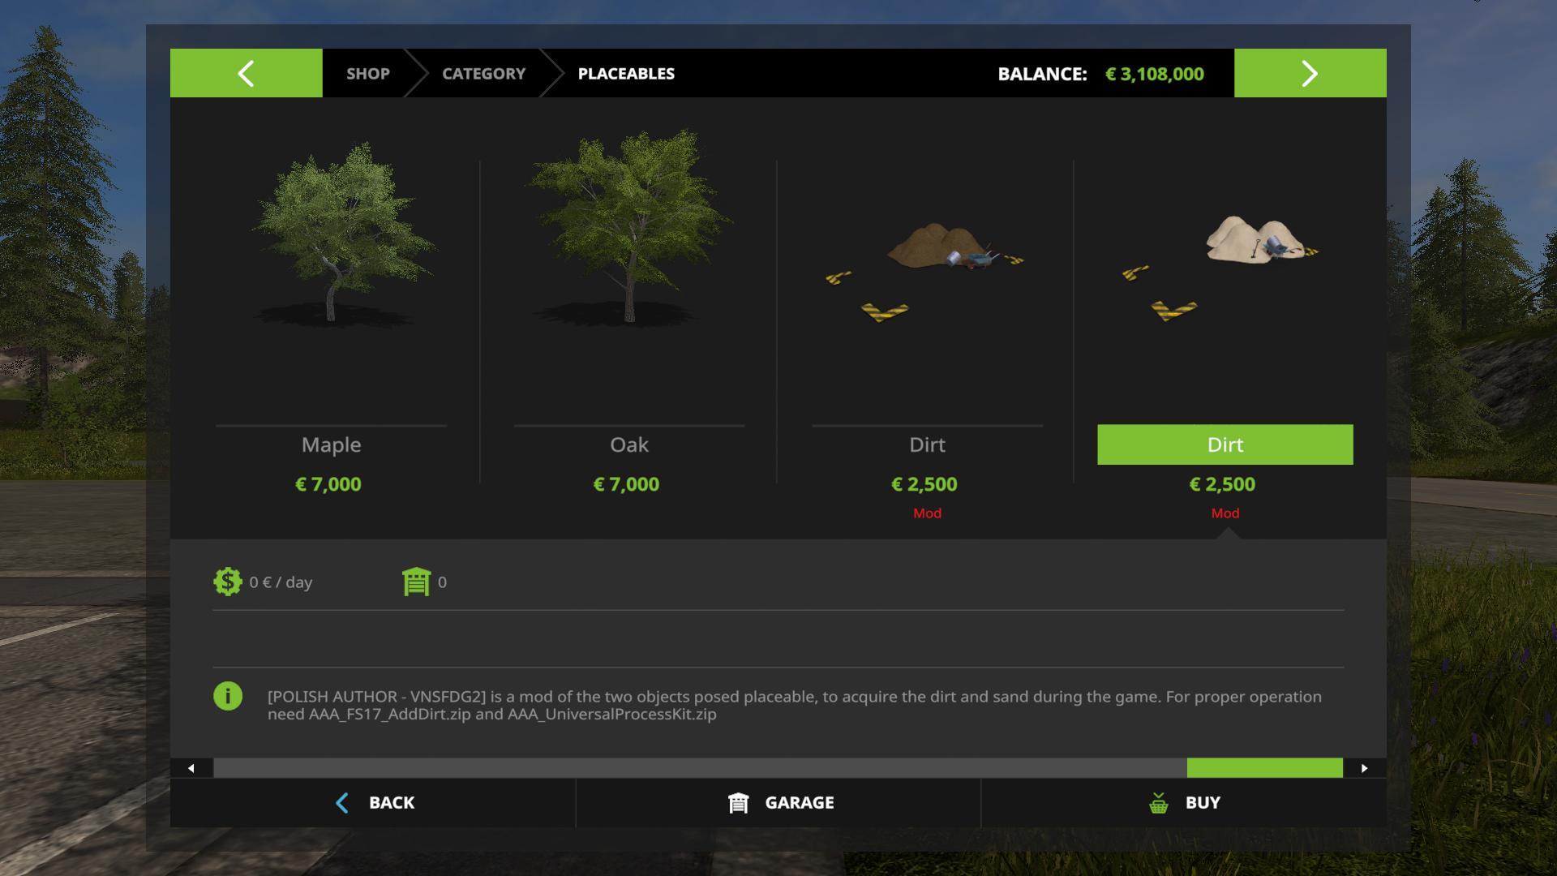Click the scrollbar left arrow
1557x876 pixels.
[x=191, y=767]
